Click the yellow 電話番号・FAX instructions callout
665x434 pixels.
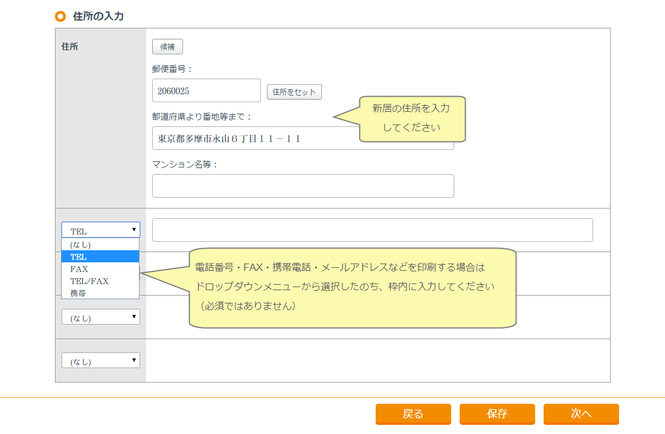coord(352,288)
